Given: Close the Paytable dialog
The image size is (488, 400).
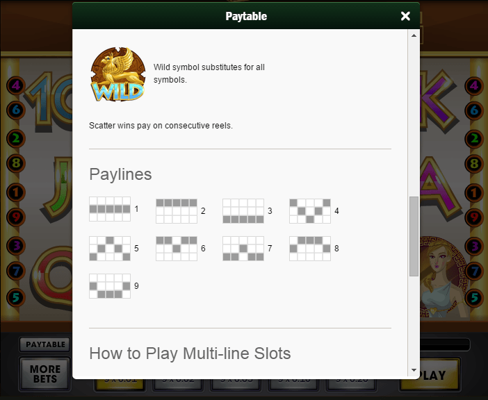Looking at the screenshot, I should click(x=405, y=16).
